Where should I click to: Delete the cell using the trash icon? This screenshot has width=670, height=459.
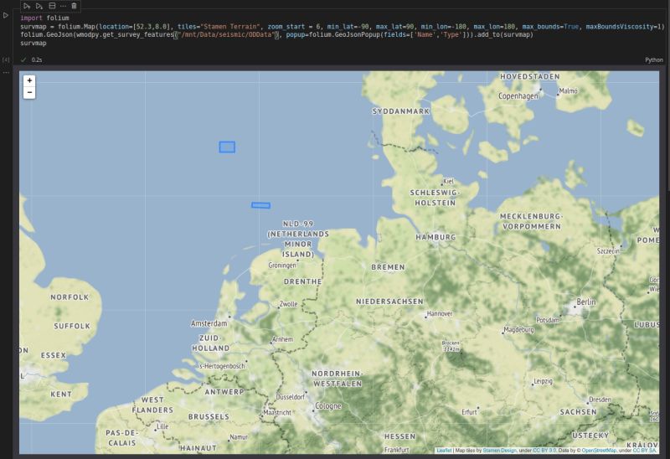pos(74,6)
